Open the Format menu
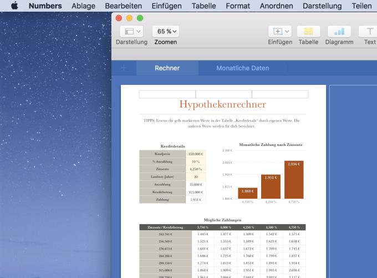Viewport: 377px width, 278px height. pos(238,6)
